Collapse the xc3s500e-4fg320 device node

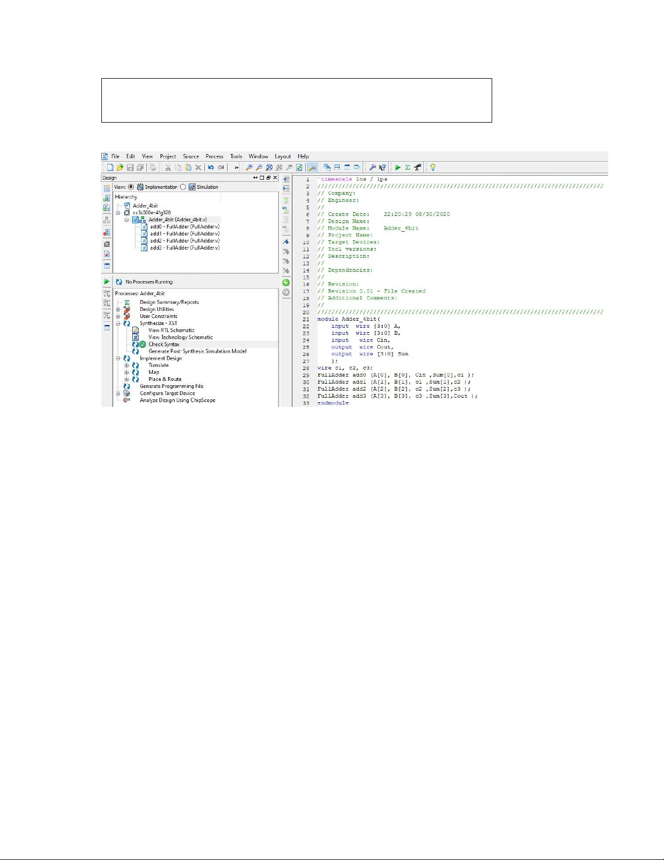tap(118, 213)
